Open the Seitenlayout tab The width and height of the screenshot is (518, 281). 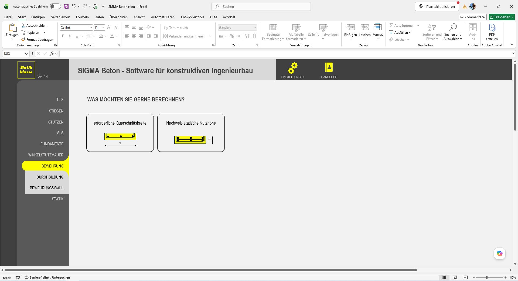pyautogui.click(x=60, y=17)
